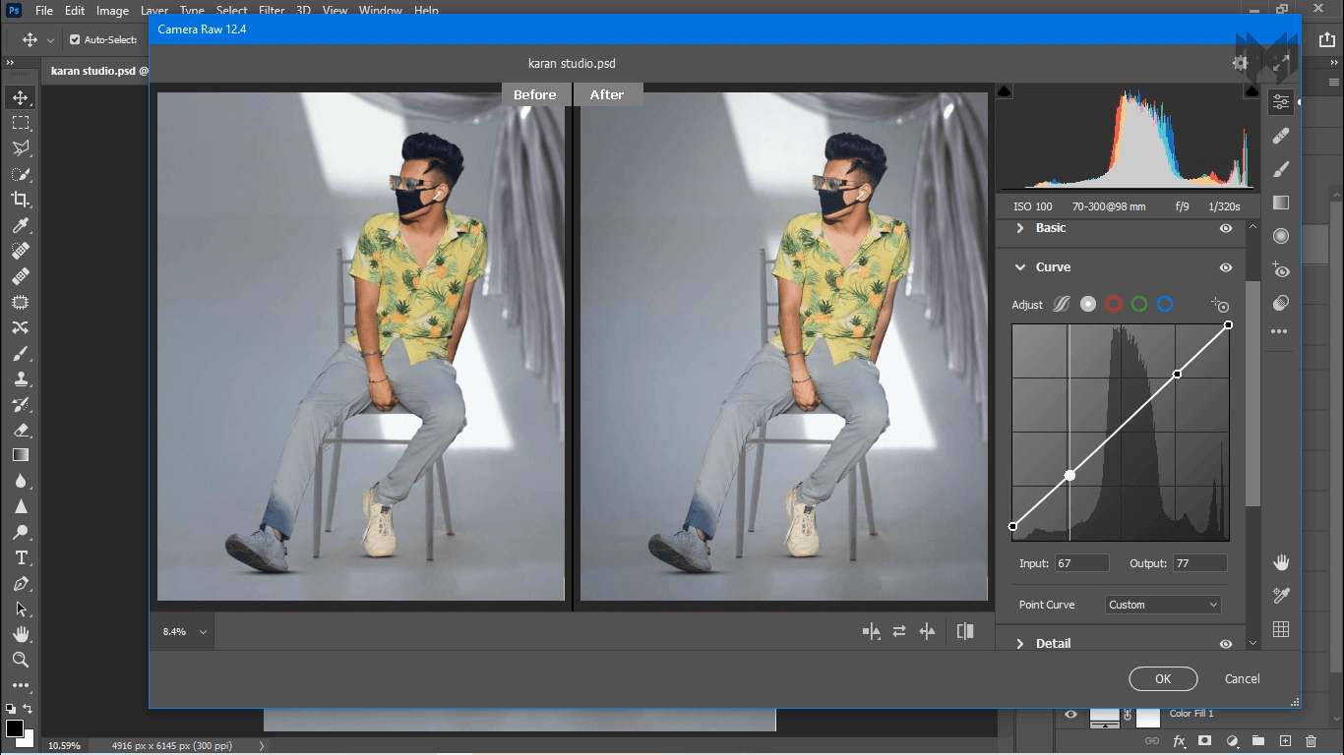
Task: Open Camera Raw settings gear
Action: (x=1240, y=63)
